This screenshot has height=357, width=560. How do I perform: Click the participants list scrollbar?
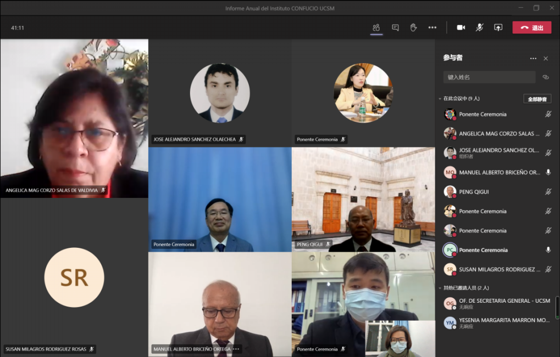(x=557, y=307)
